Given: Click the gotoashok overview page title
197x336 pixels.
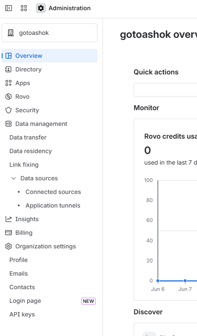Looking at the screenshot, I should click(x=158, y=35).
